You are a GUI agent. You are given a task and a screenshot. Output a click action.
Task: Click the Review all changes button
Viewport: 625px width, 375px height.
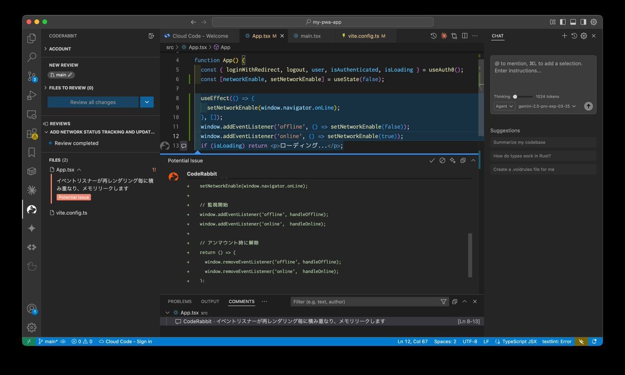[x=93, y=102]
